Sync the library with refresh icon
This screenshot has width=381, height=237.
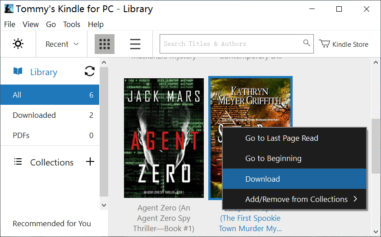[x=90, y=71]
